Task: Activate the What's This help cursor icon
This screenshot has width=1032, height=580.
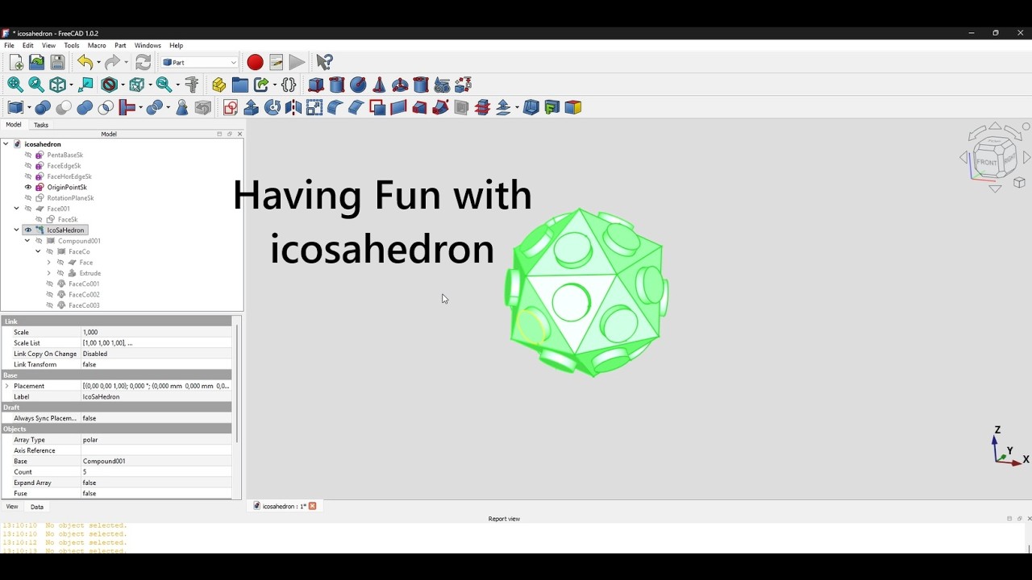Action: click(325, 62)
